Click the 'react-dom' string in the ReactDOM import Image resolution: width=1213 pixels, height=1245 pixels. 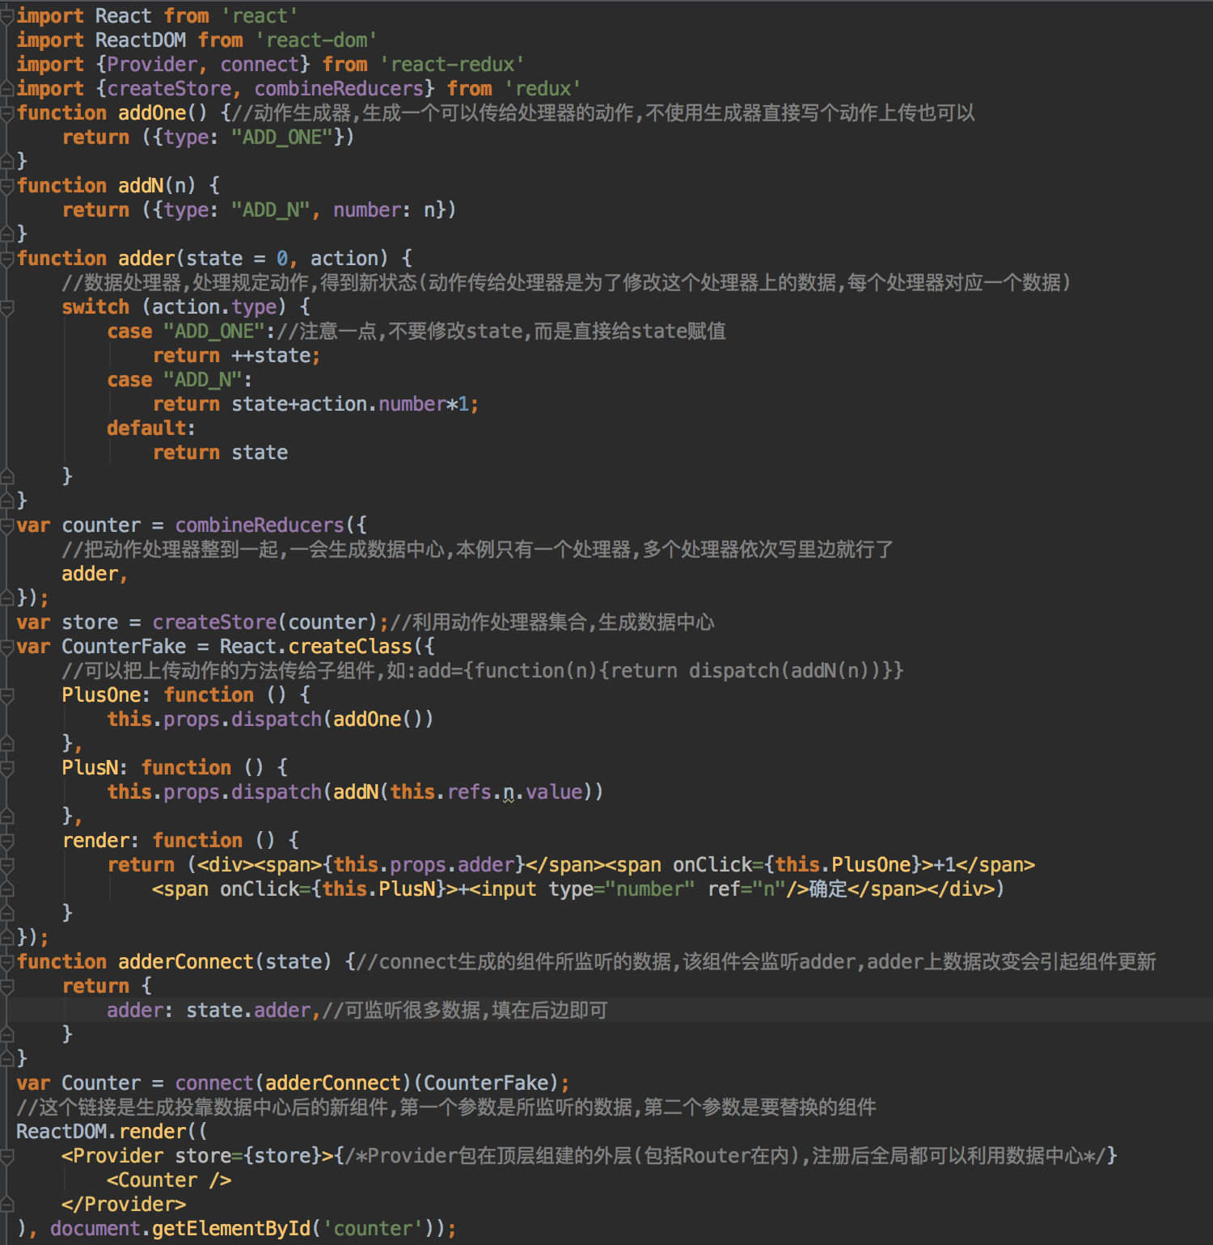(316, 40)
